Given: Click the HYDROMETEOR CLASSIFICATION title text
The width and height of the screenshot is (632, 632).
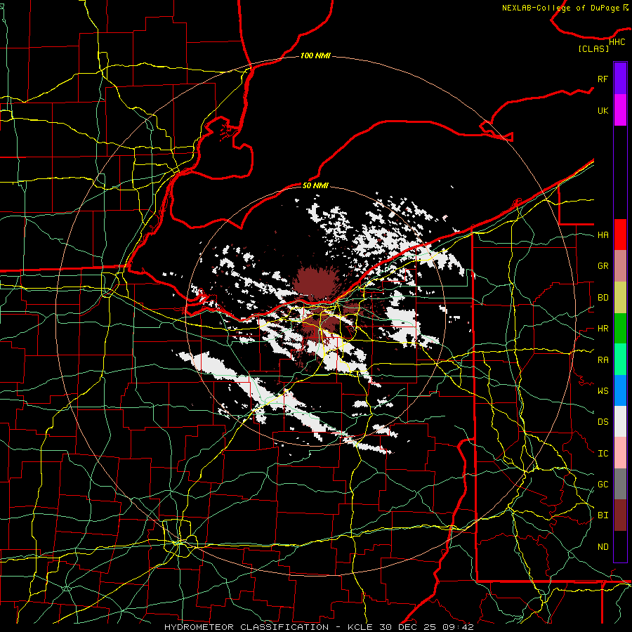Looking at the screenshot, I should coord(246,627).
